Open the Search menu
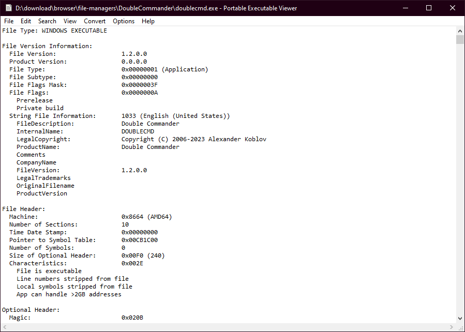 [47, 21]
